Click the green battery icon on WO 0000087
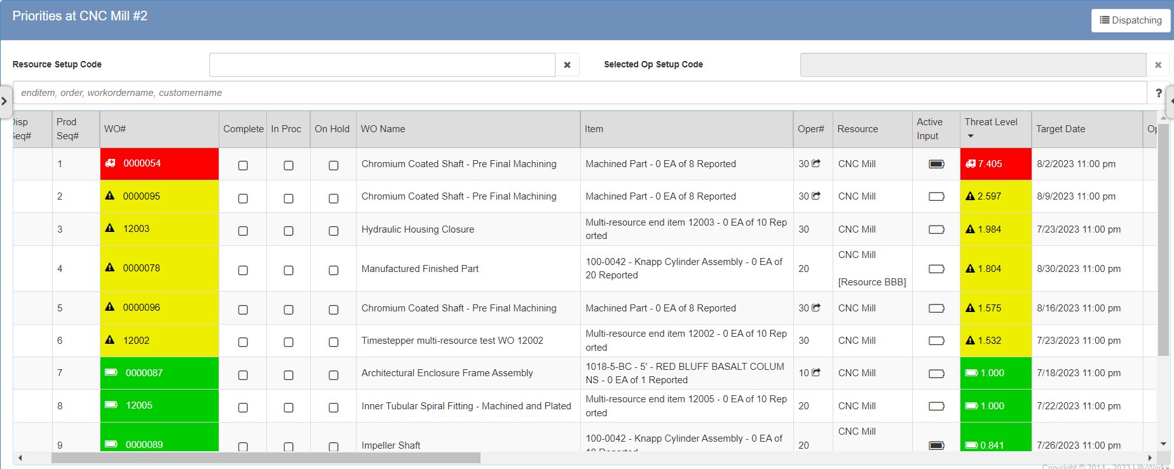This screenshot has width=1174, height=469. pyautogui.click(x=111, y=372)
